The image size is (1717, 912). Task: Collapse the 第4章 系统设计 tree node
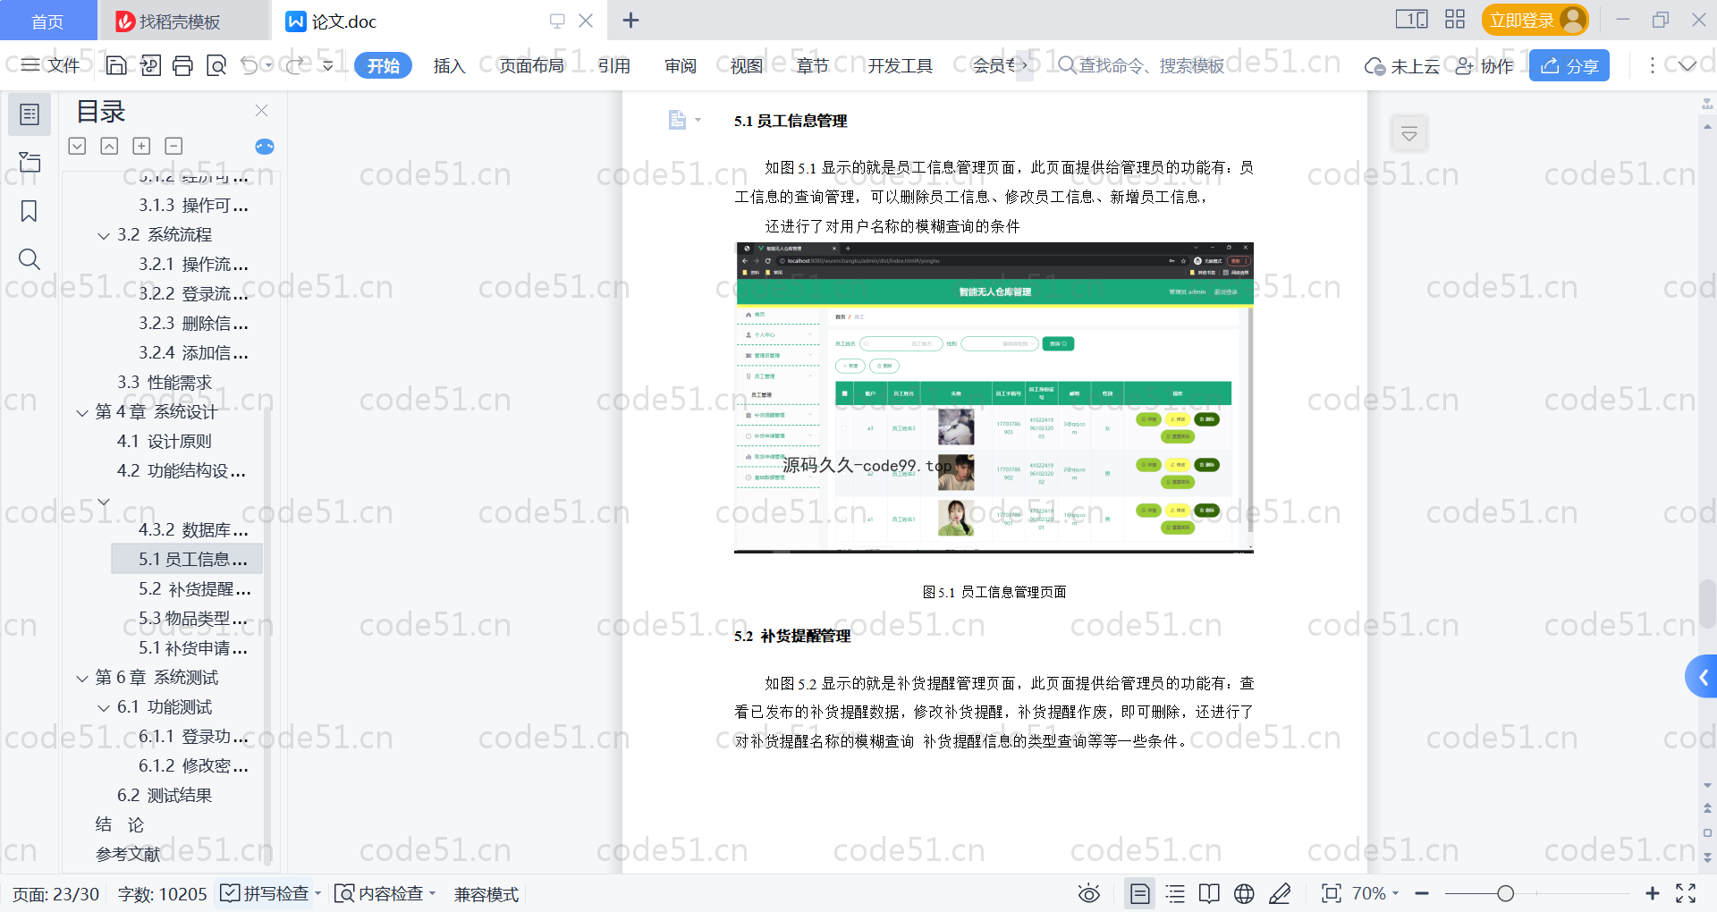pos(82,412)
